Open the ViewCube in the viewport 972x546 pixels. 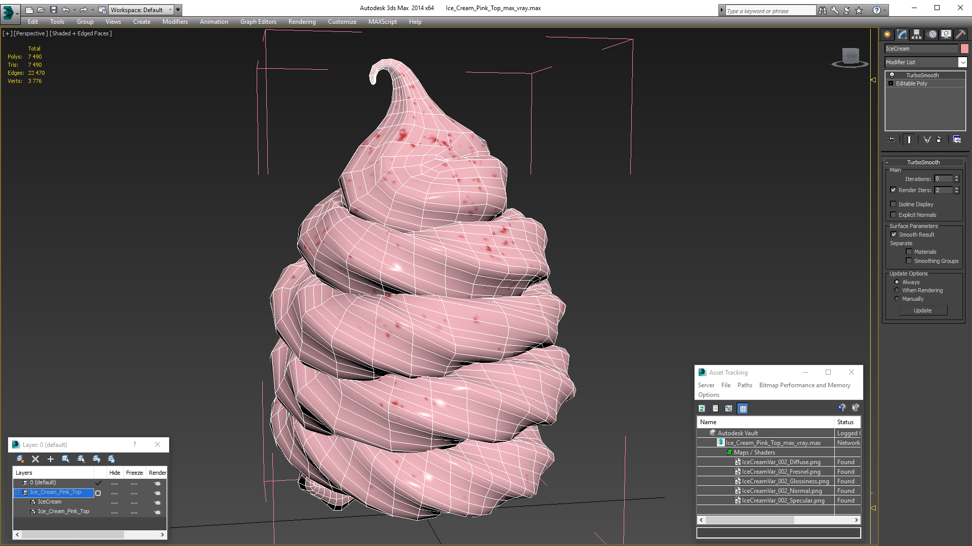point(850,56)
